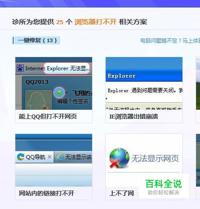
Task: Click the QQ导航 browser tab icon in thumbnail
Action: tap(21, 157)
